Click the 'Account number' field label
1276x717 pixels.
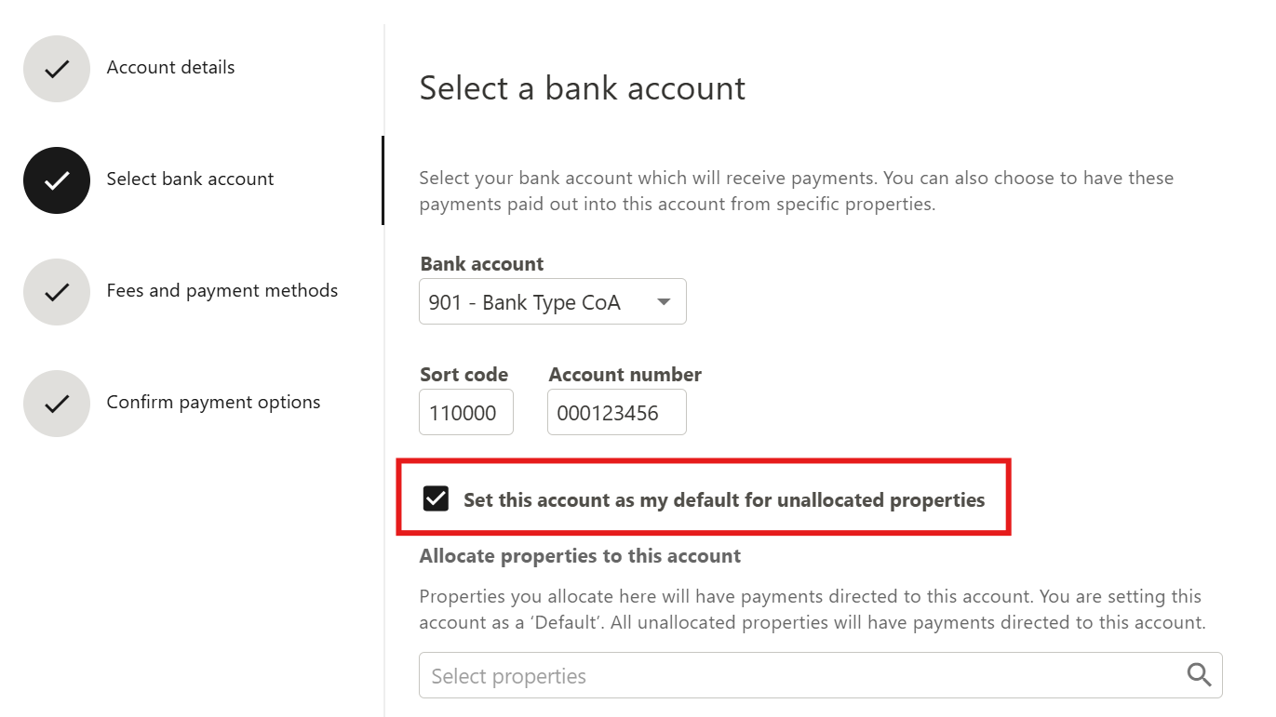click(625, 375)
